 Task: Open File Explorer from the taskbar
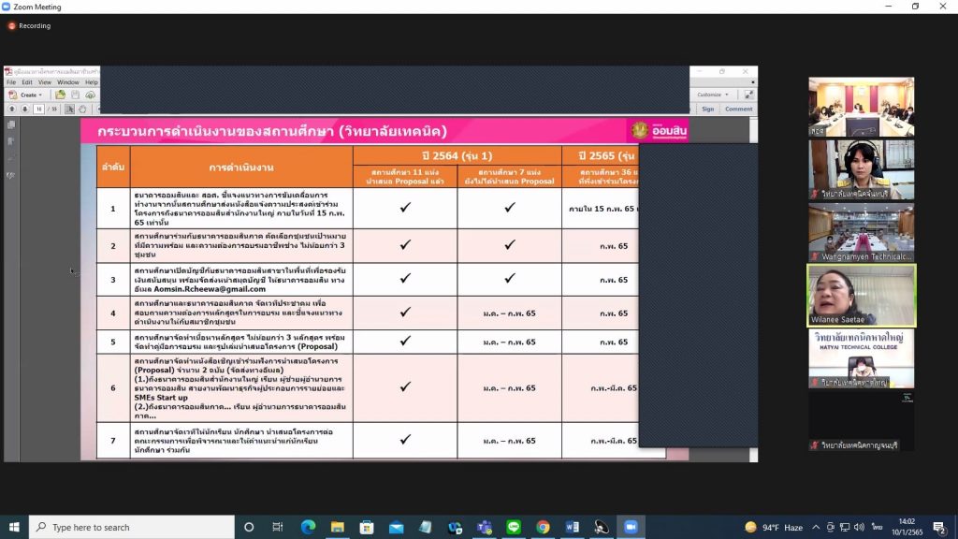click(x=337, y=527)
